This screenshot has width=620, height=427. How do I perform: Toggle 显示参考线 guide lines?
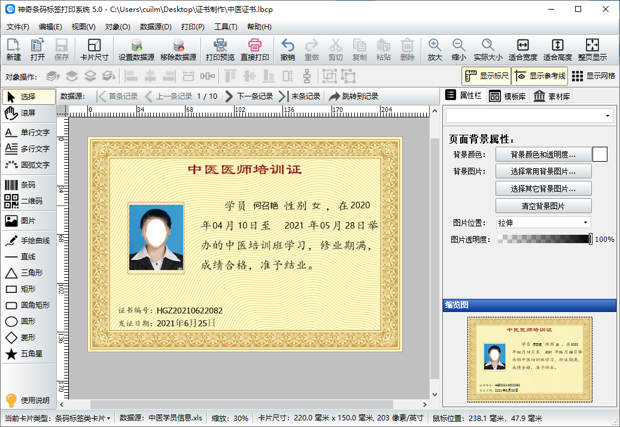[x=539, y=75]
